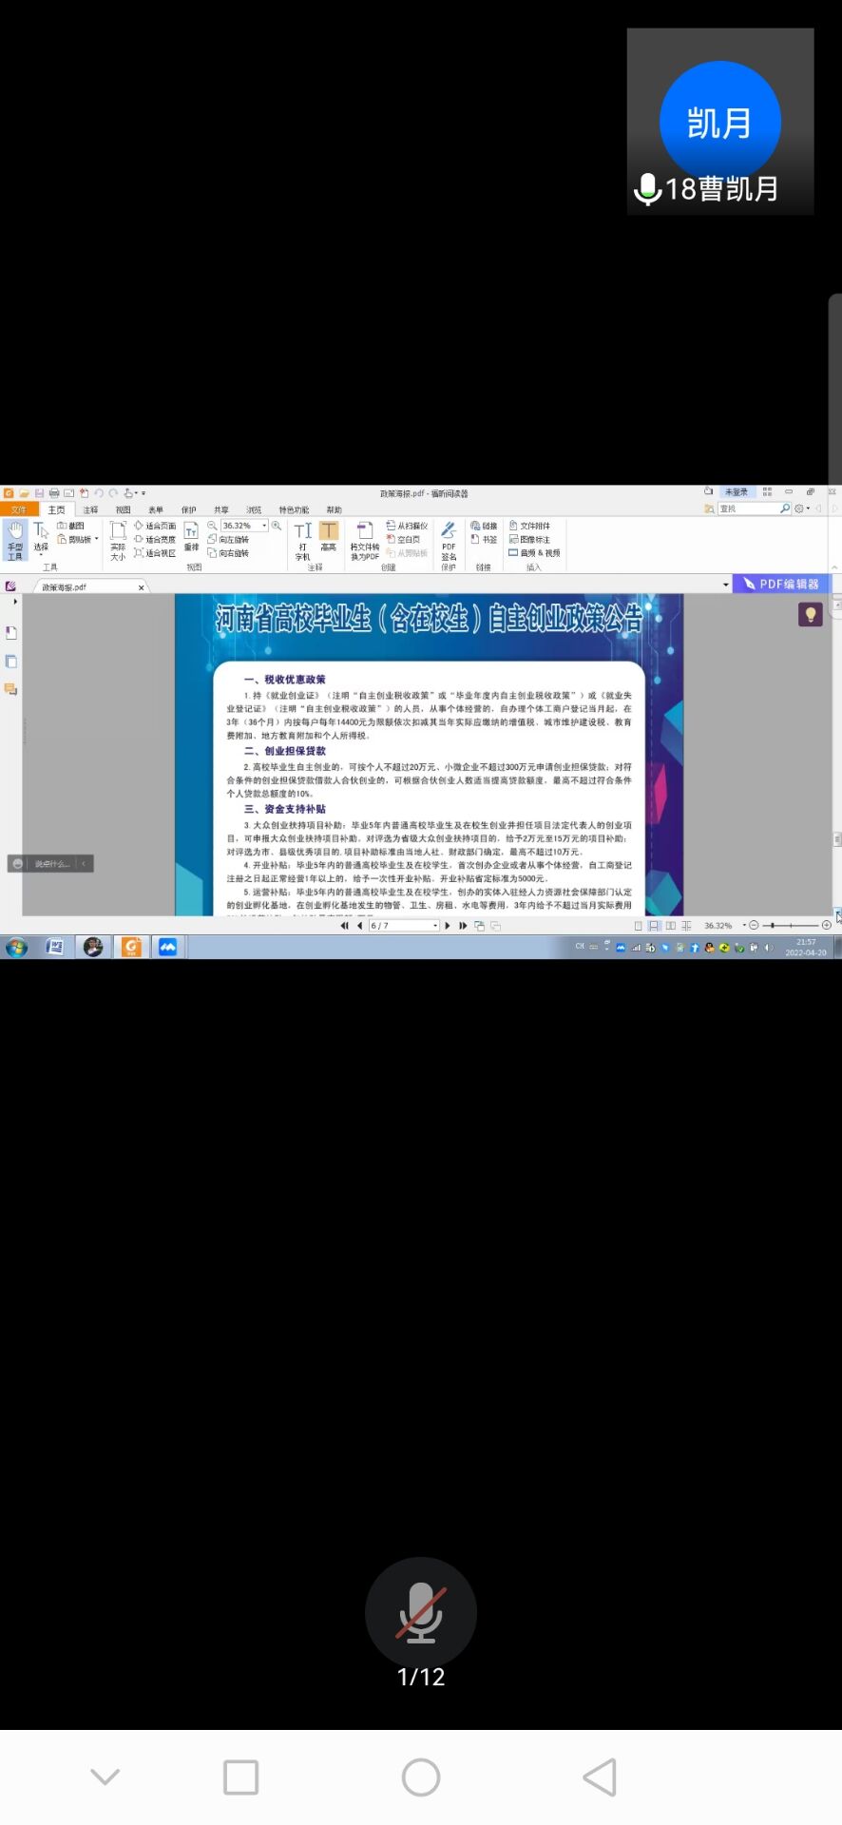Click the Typewriter tool icon
Viewport: 842px width, 1825px height.
point(302,538)
